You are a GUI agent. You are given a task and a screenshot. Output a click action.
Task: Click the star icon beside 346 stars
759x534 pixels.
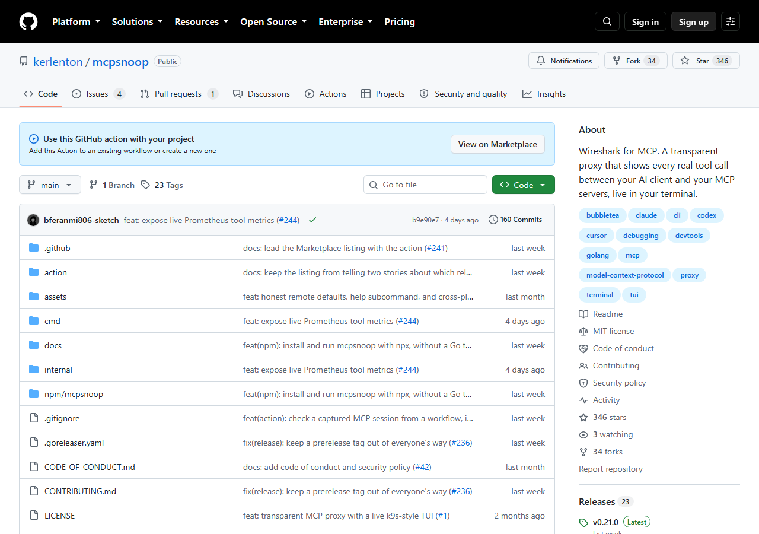pos(583,417)
